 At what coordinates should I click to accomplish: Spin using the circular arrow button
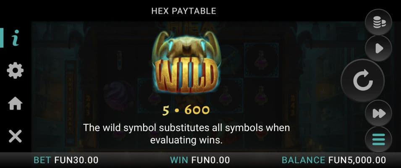(x=363, y=81)
